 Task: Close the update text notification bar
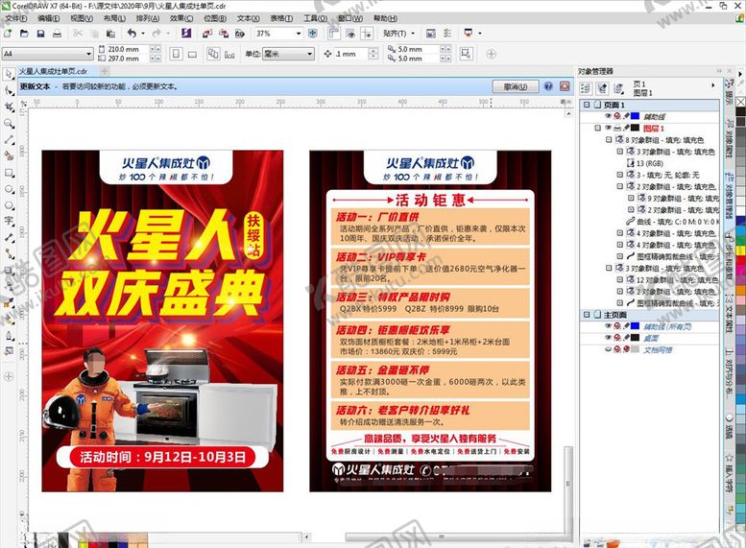pyautogui.click(x=565, y=86)
